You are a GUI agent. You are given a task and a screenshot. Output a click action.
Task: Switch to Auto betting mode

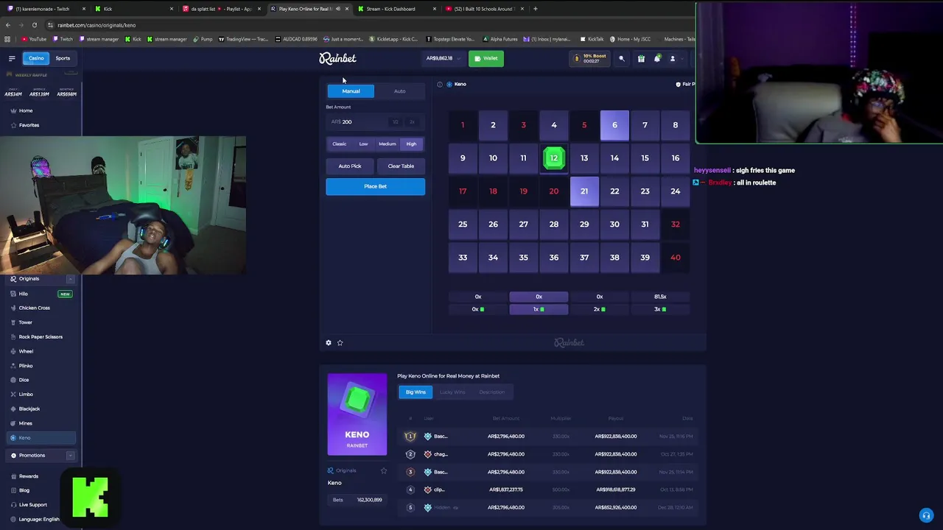(x=399, y=91)
